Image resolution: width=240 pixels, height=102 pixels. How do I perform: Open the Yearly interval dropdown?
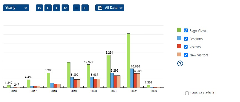click(16, 8)
